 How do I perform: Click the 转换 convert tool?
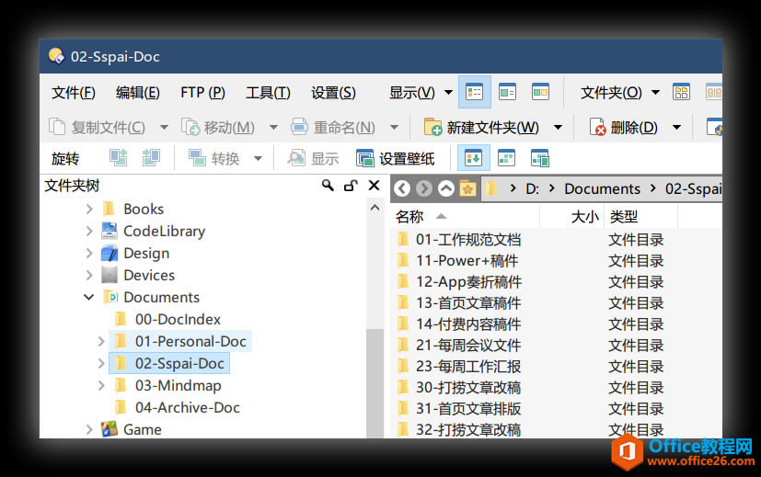[x=213, y=158]
